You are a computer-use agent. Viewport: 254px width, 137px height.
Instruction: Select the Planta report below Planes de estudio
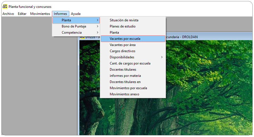tap(133, 32)
